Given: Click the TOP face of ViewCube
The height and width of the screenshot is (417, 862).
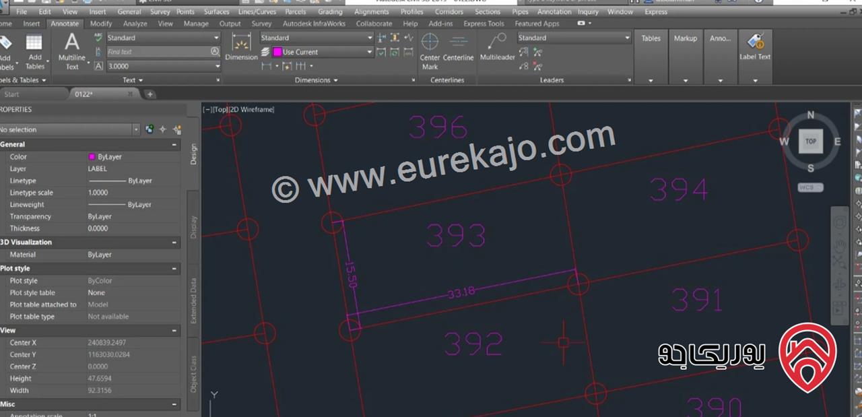Looking at the screenshot, I should coord(811,141).
